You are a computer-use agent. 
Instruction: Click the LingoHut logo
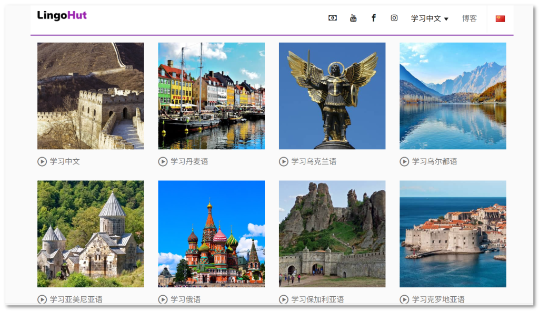[62, 16]
